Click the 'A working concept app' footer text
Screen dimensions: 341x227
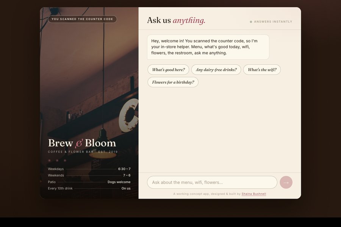pos(207,194)
